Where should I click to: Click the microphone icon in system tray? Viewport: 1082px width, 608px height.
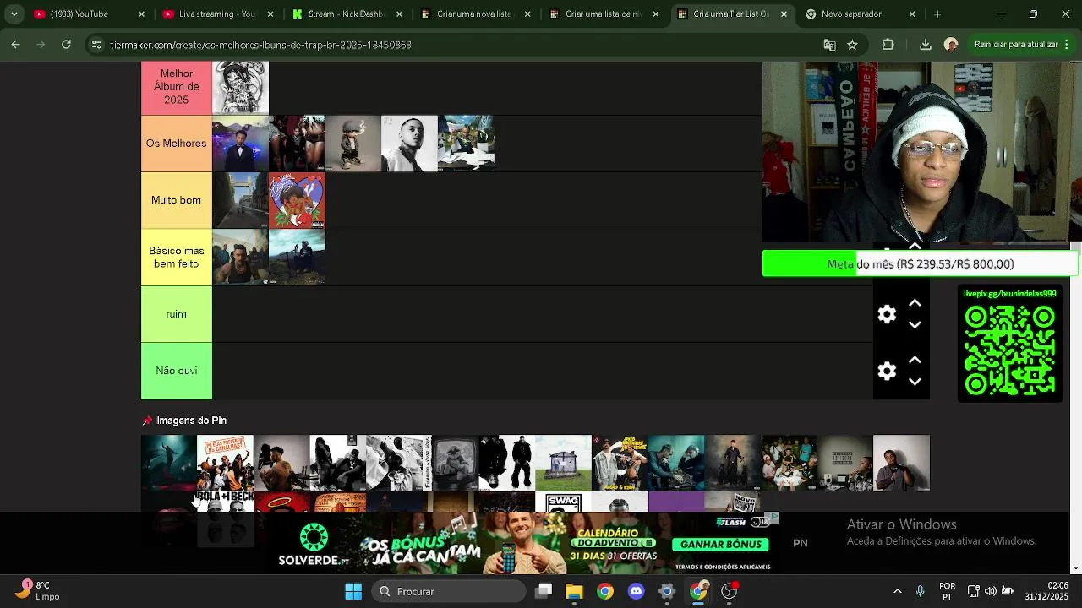click(x=921, y=591)
